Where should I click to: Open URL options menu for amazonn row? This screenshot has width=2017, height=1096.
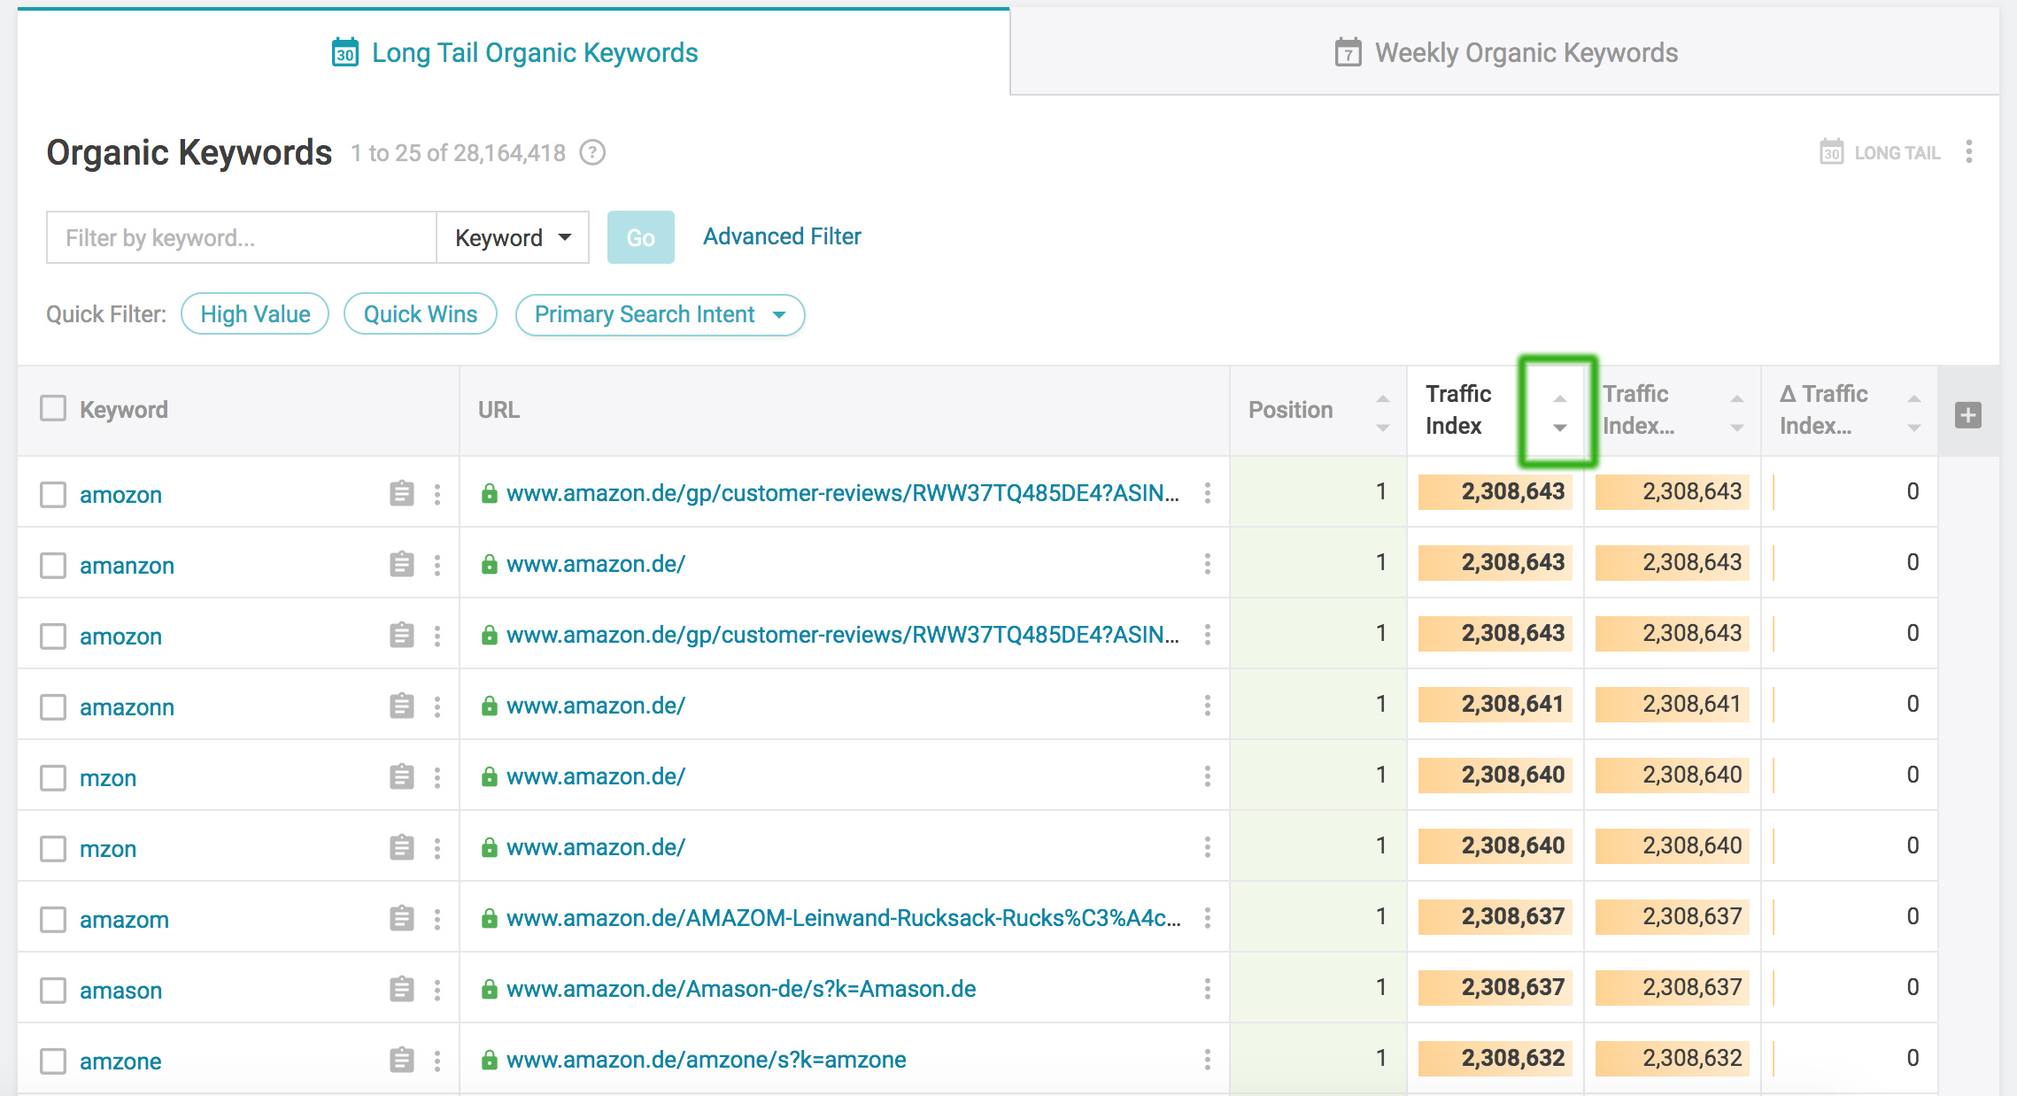pos(1208,706)
